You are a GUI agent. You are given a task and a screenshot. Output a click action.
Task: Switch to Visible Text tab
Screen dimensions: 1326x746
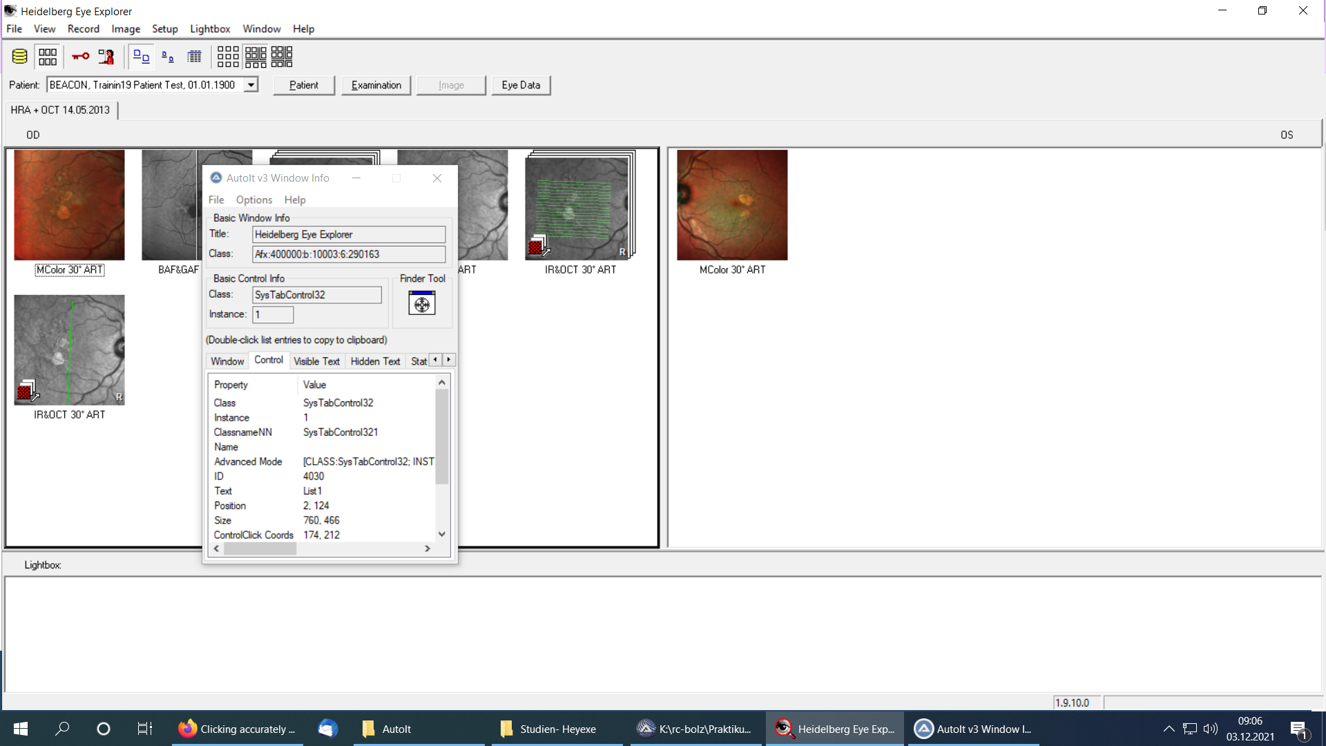click(x=316, y=361)
